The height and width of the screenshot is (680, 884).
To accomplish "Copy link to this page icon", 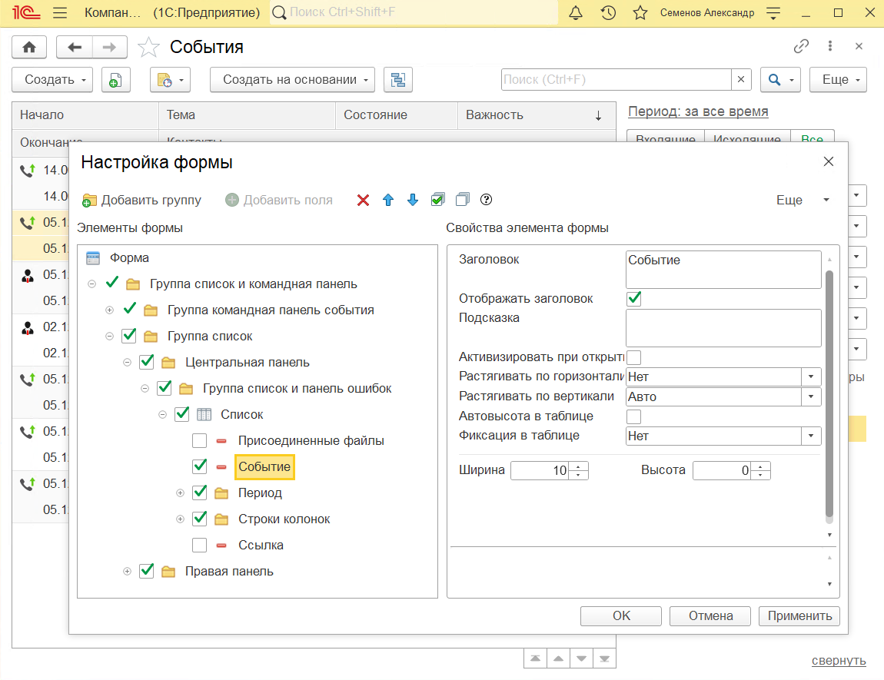I will click(801, 46).
